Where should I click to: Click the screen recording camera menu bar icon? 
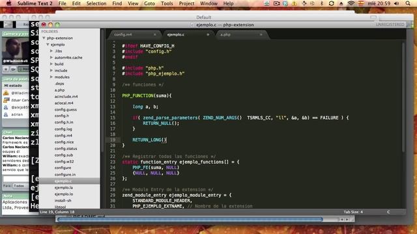(276, 3)
